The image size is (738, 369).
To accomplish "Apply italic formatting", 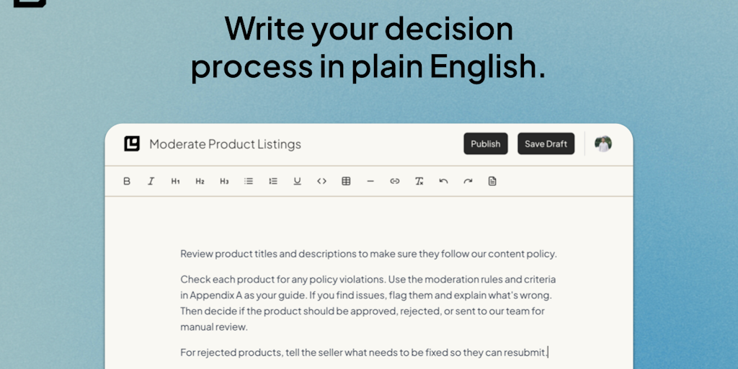I will point(151,181).
